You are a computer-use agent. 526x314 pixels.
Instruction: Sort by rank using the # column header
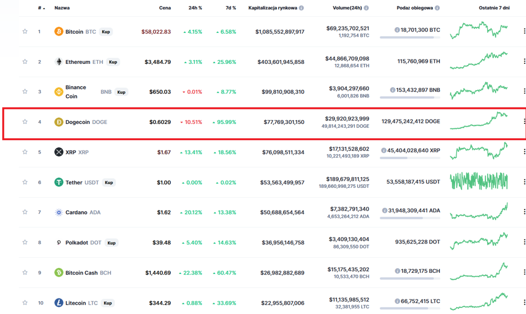[x=41, y=8]
